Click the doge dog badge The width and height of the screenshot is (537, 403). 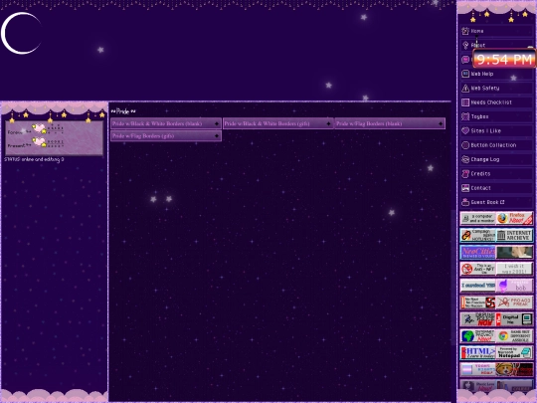click(x=515, y=370)
